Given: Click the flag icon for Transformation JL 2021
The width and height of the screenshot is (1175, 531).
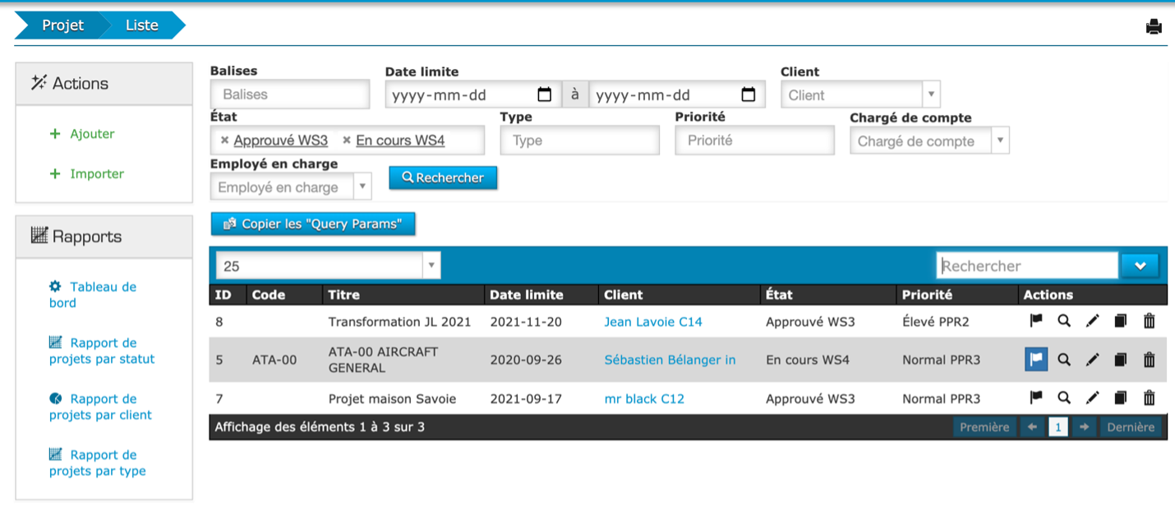Looking at the screenshot, I should pos(1036,322).
